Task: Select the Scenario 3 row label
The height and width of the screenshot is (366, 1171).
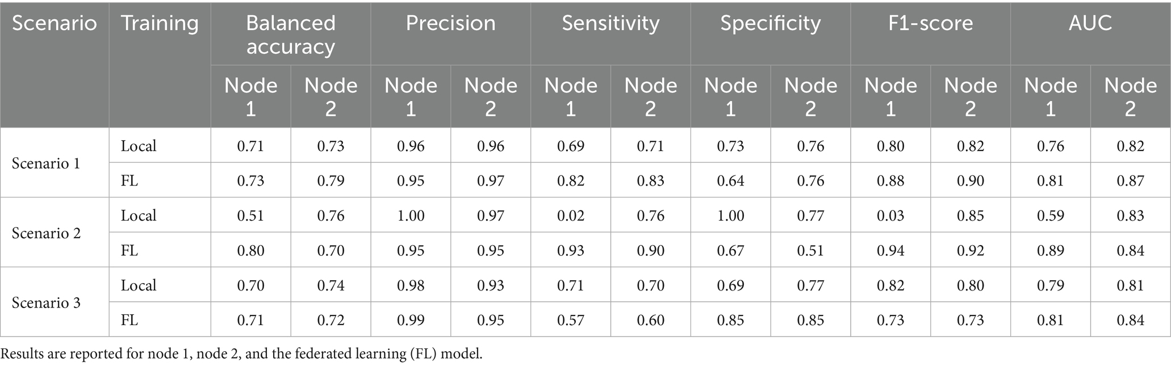Action: [46, 302]
